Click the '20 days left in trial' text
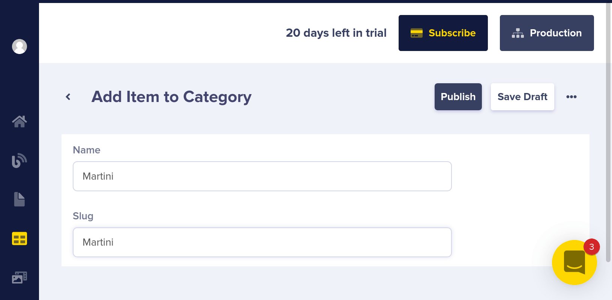The image size is (612, 300). 336,33
